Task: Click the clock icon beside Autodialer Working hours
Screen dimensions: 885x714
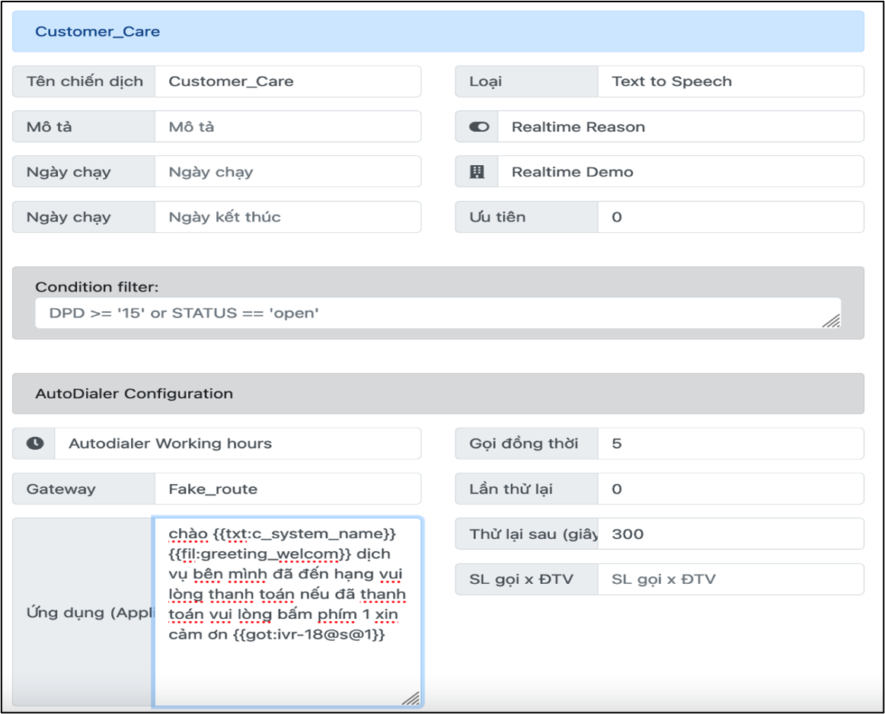Action: (34, 444)
